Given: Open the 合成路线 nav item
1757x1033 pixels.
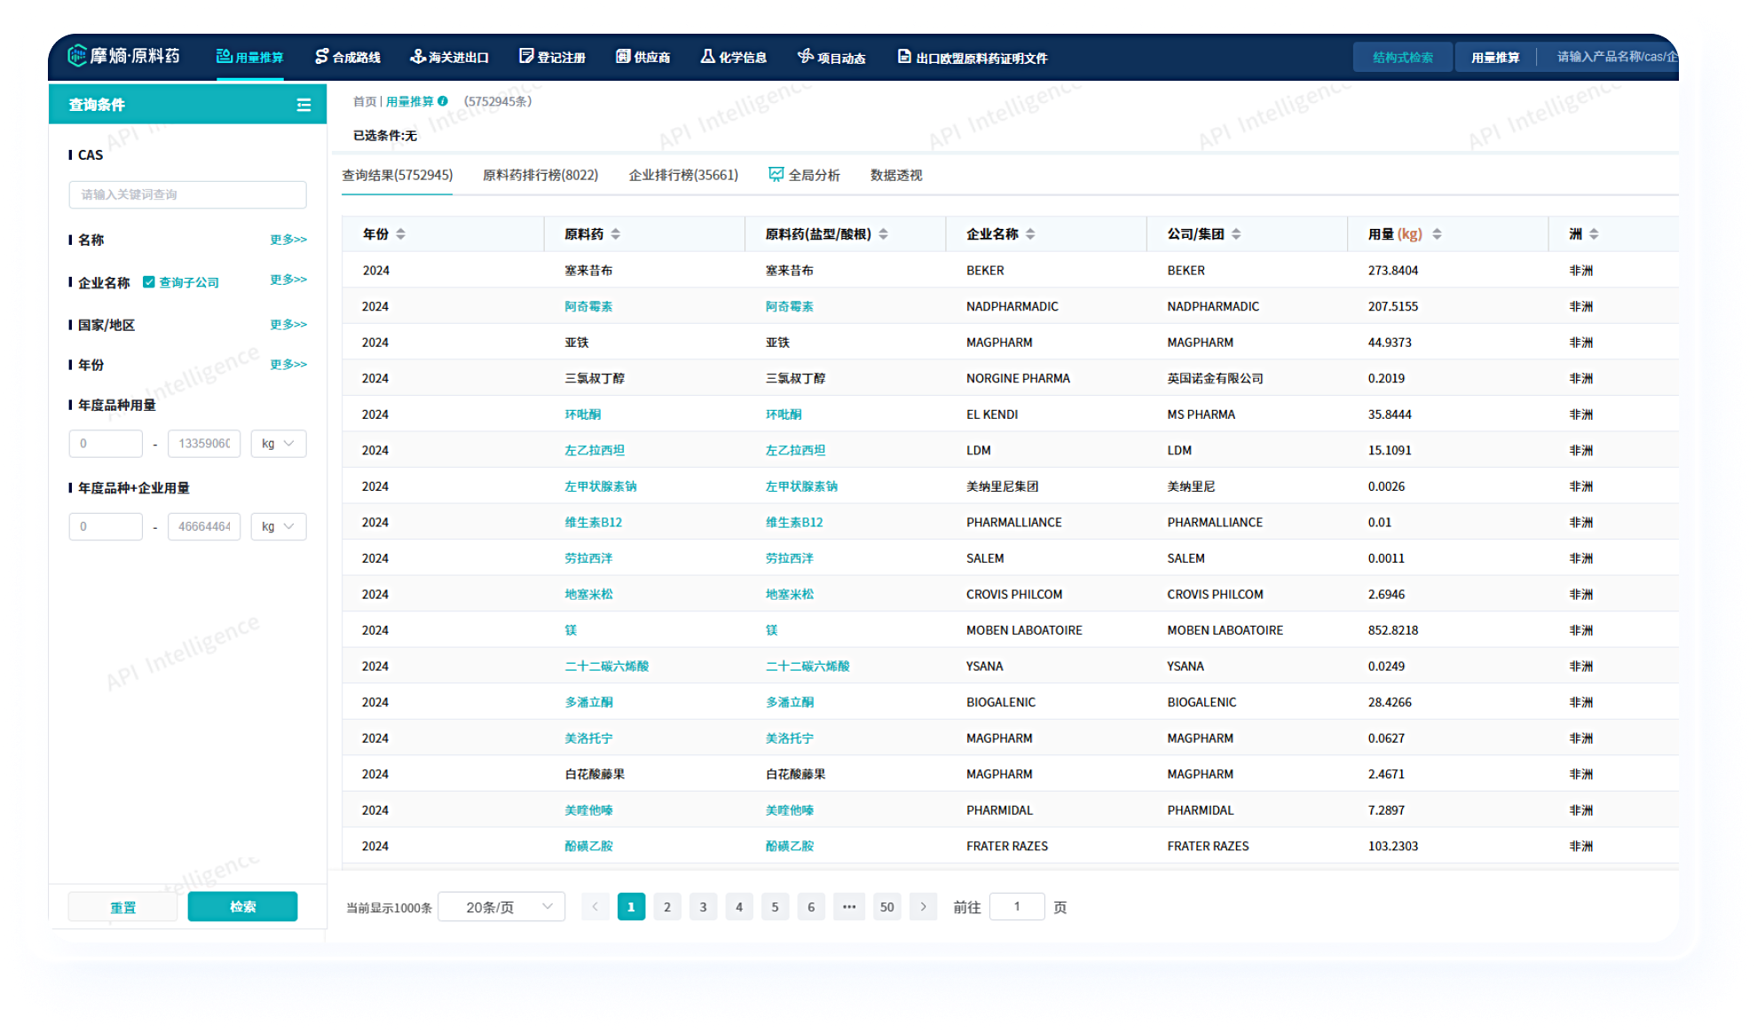Looking at the screenshot, I should (348, 57).
